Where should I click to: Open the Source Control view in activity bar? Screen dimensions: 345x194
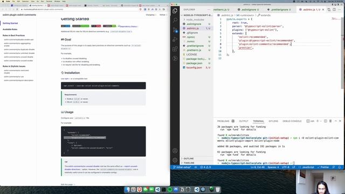pos(175,30)
